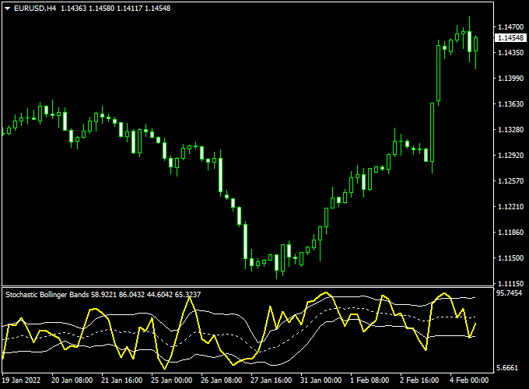Click the 1.11150 price axis label
529x389 pixels.
coord(511,283)
